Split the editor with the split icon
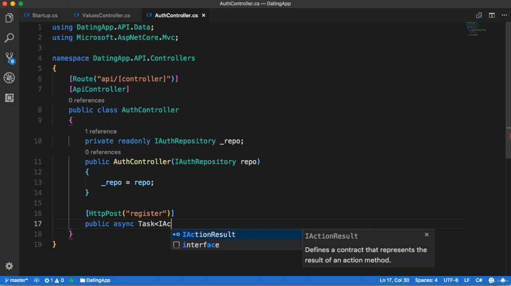Screen dimensions: 511x286 coord(492,15)
